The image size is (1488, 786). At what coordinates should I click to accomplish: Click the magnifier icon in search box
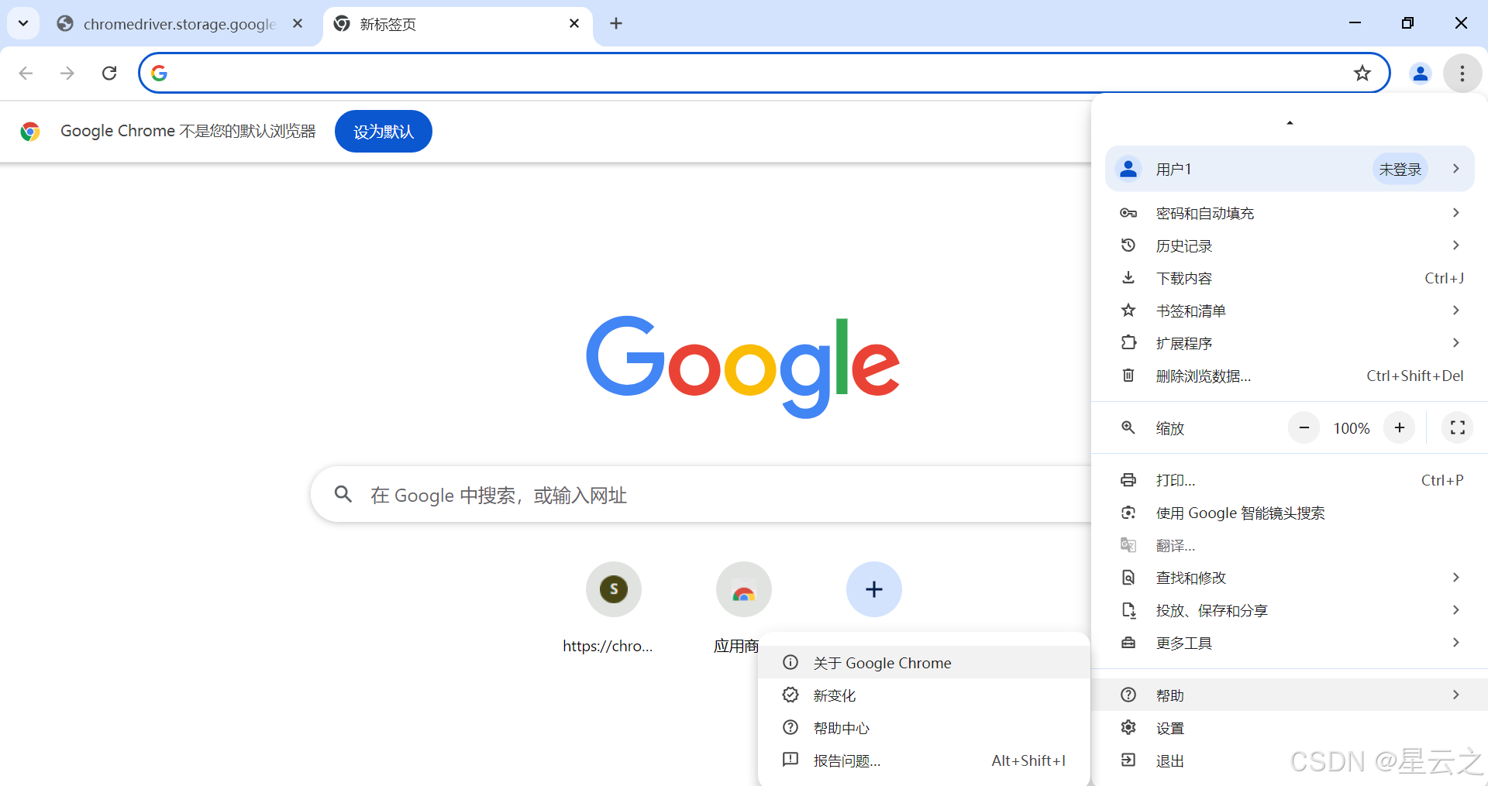pos(343,494)
